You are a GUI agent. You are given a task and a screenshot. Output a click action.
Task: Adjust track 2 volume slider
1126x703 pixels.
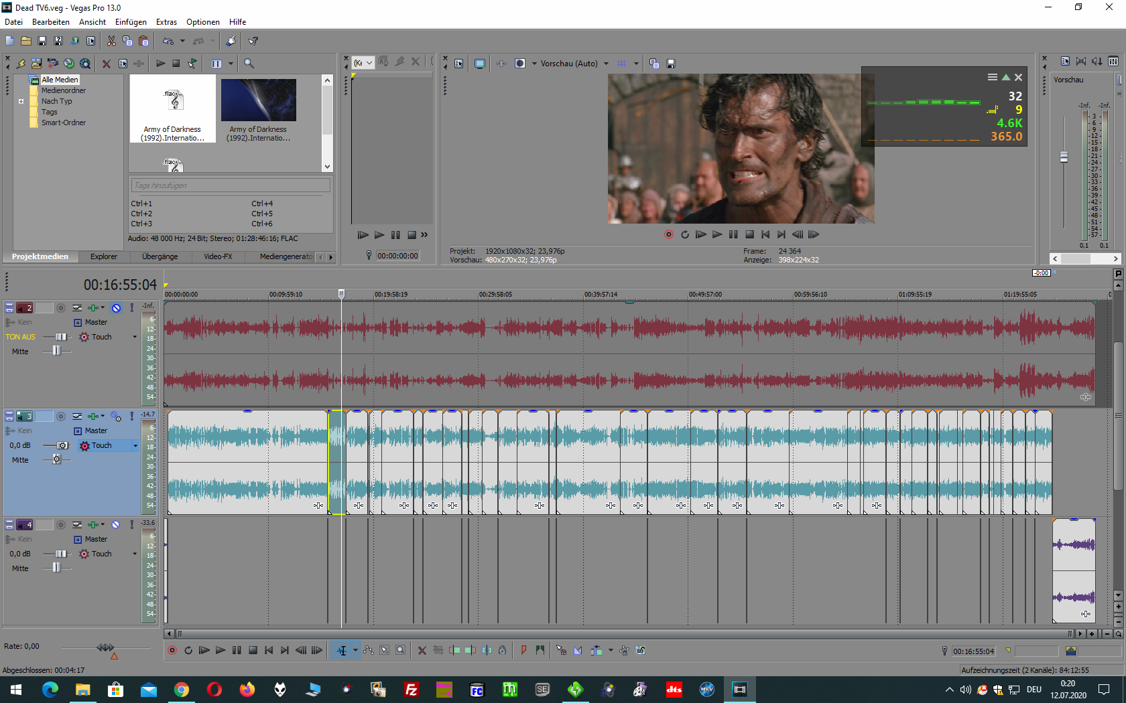click(x=61, y=337)
